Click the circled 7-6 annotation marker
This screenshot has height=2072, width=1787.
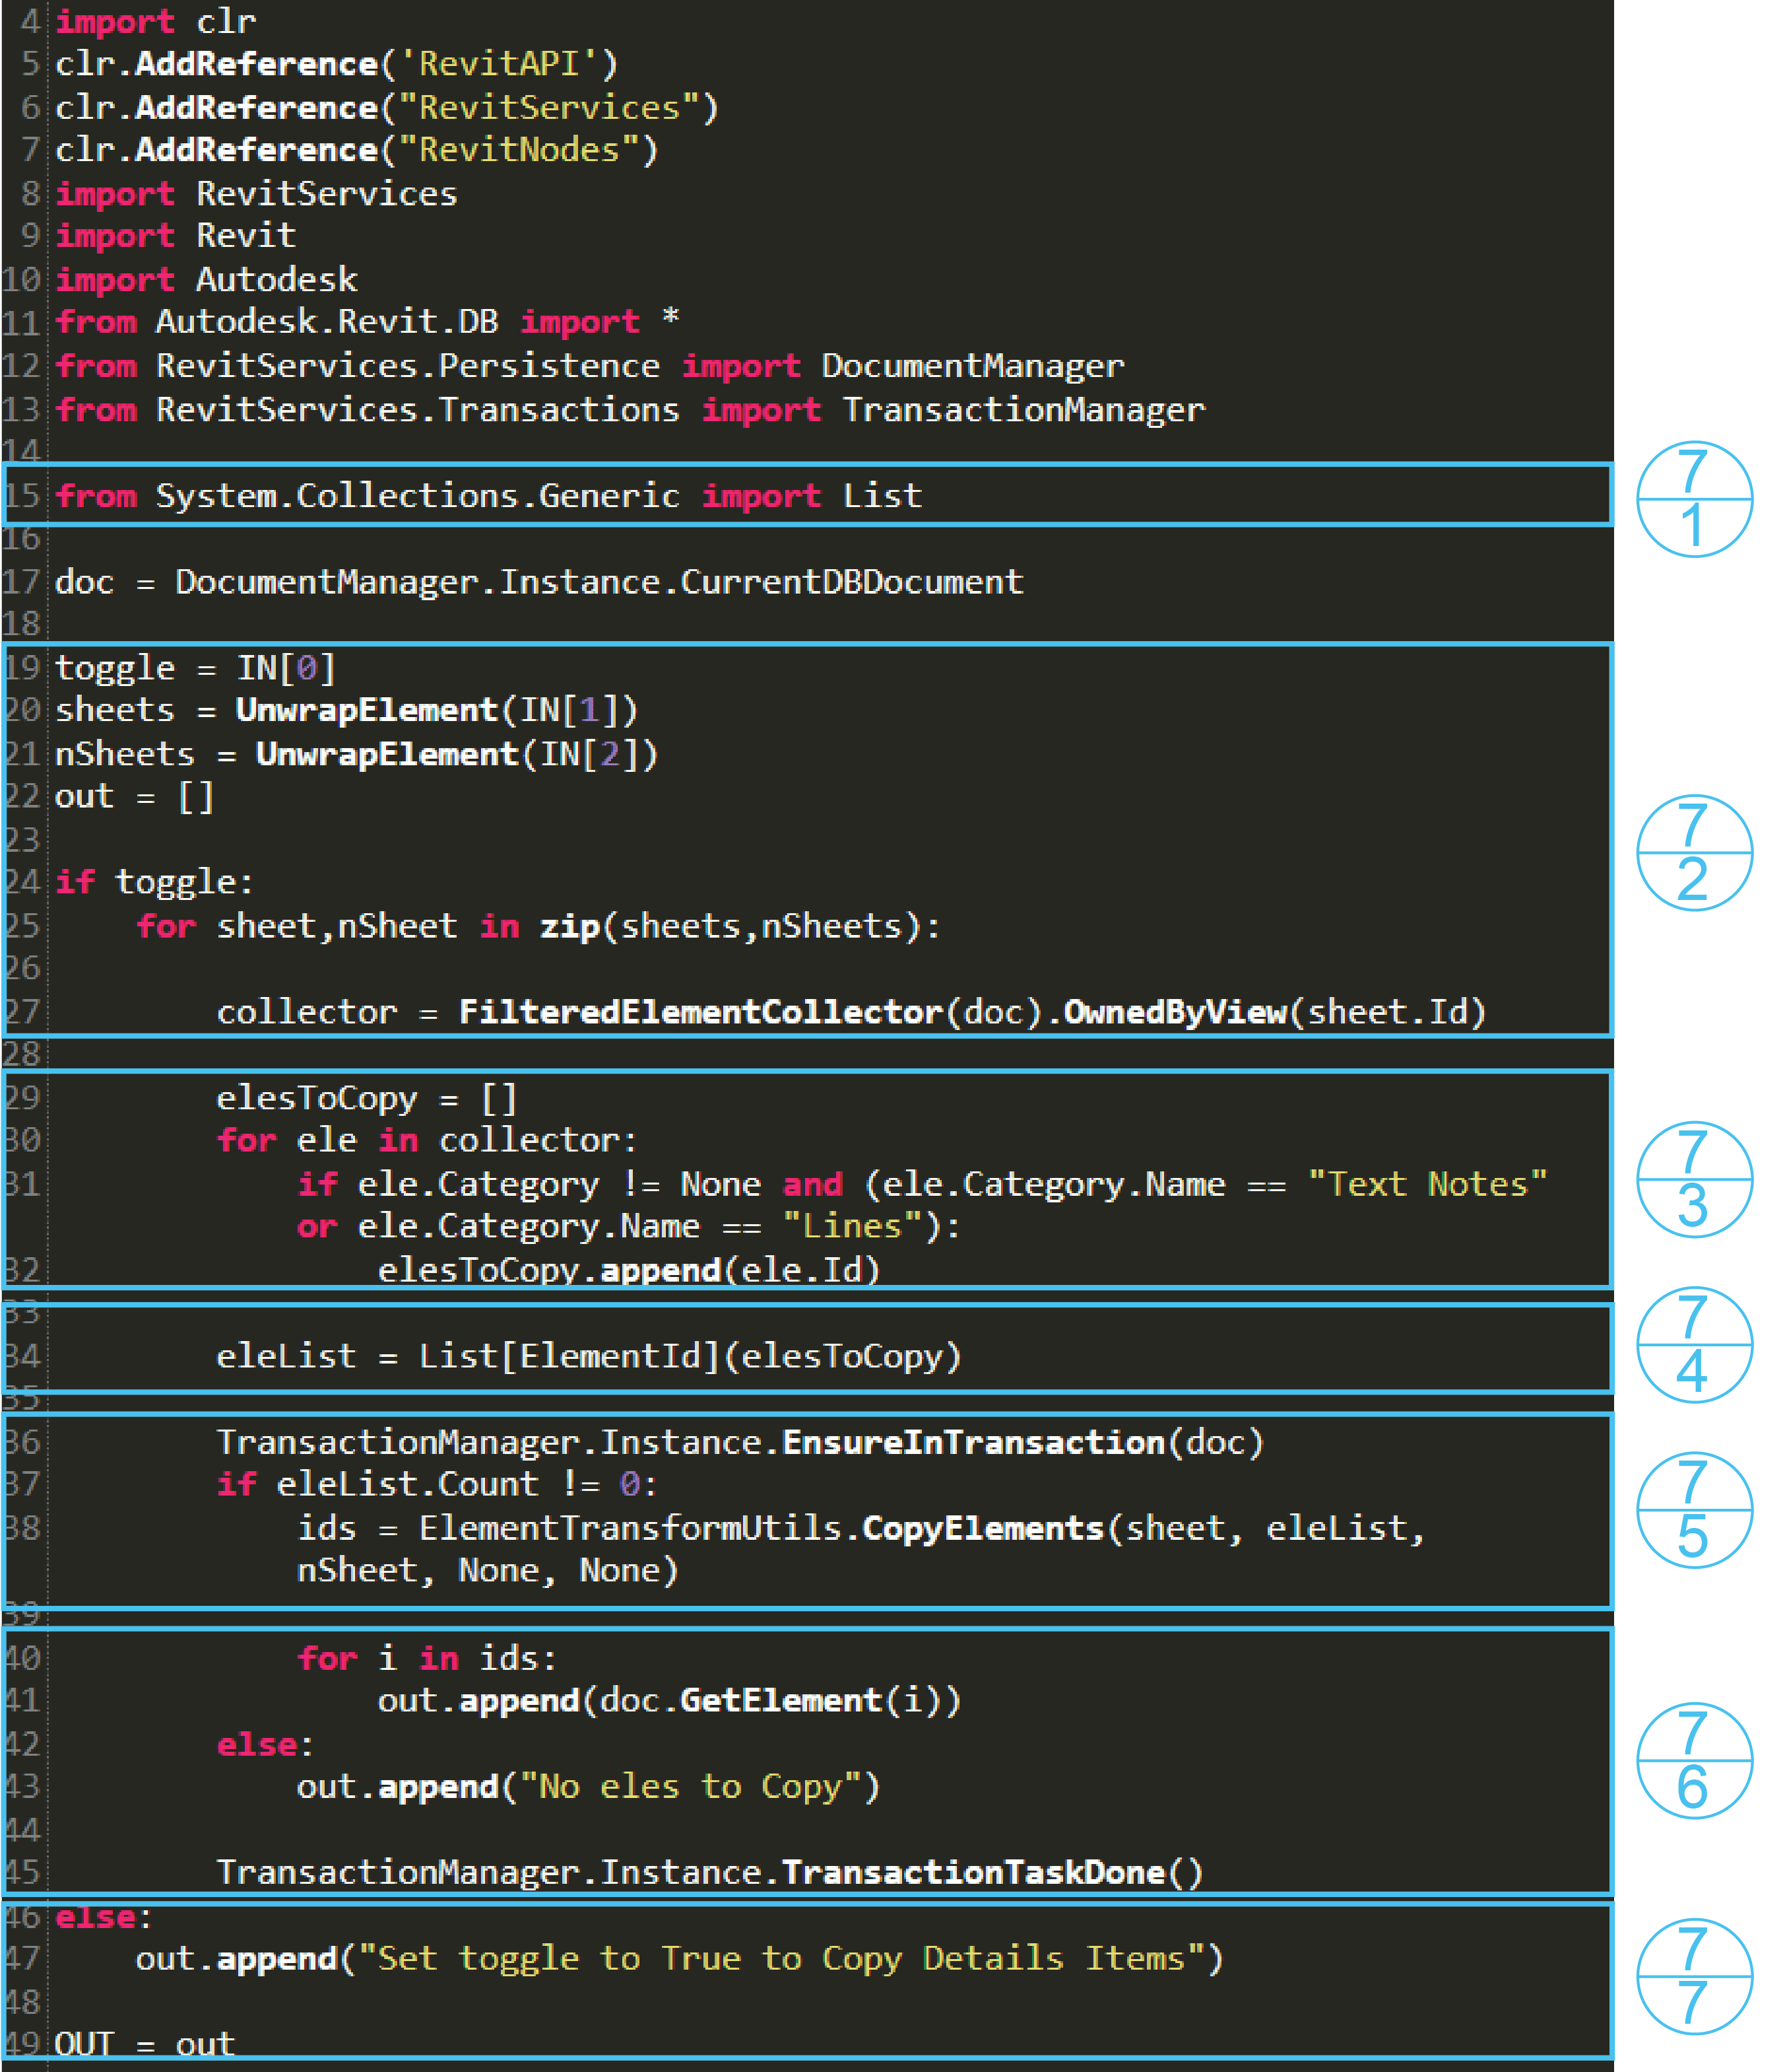[1694, 1761]
